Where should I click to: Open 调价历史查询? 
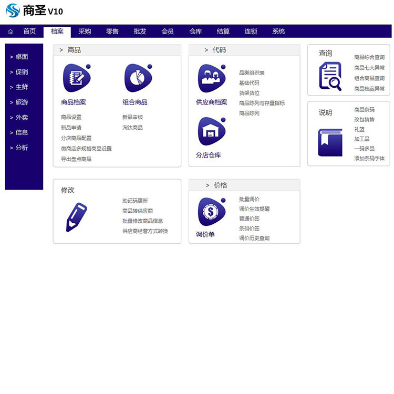[254, 238]
